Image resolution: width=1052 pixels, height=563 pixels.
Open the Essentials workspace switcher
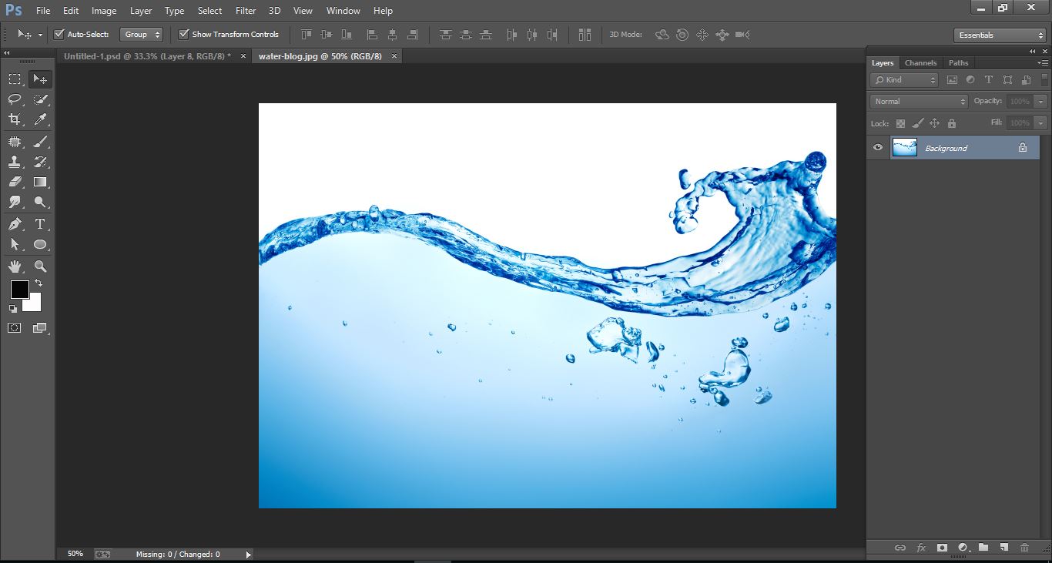[x=998, y=35]
